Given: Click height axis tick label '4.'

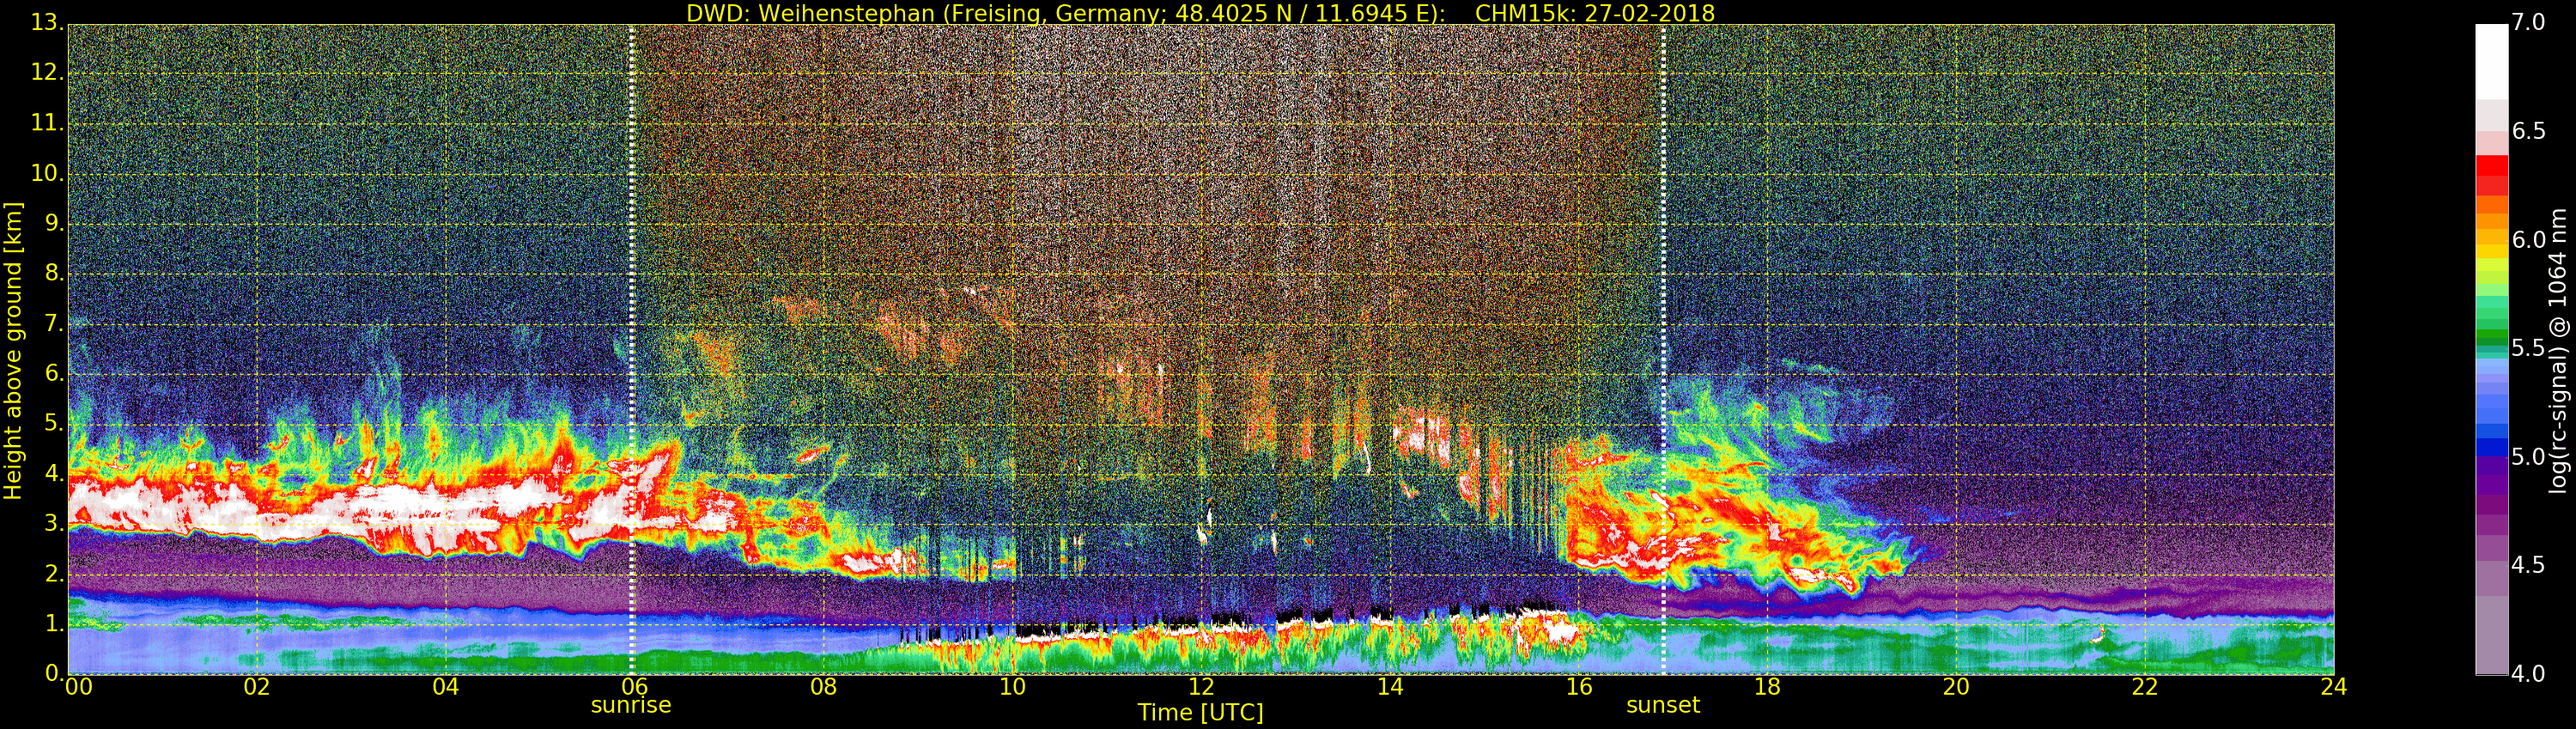Looking at the screenshot, I should click(54, 473).
